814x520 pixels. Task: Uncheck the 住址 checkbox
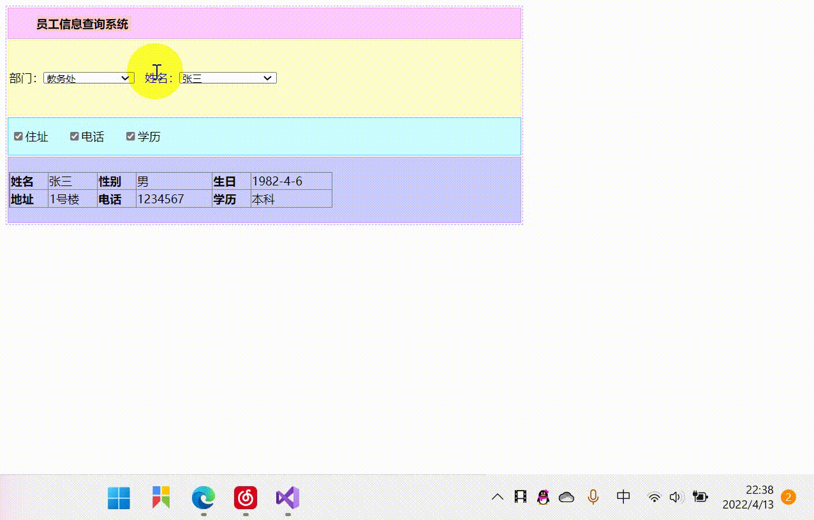tap(18, 136)
